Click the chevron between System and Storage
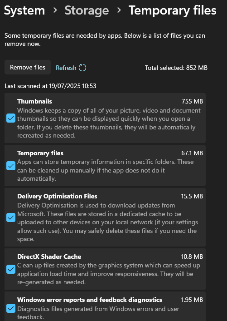Screen dimensions: 227x321 click(x=55, y=10)
